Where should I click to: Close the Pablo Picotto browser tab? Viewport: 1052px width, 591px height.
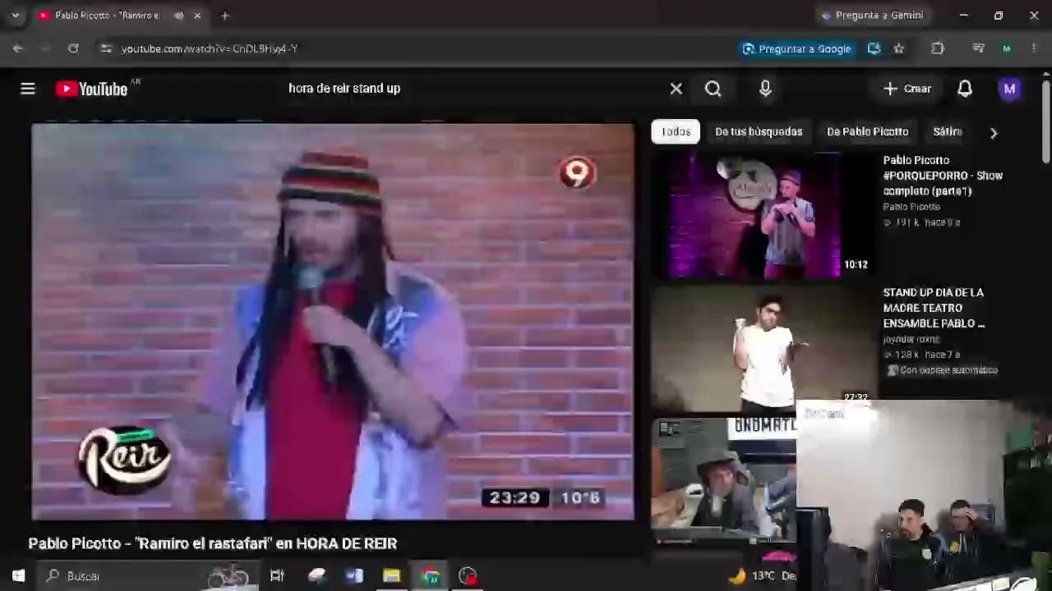[x=197, y=16]
